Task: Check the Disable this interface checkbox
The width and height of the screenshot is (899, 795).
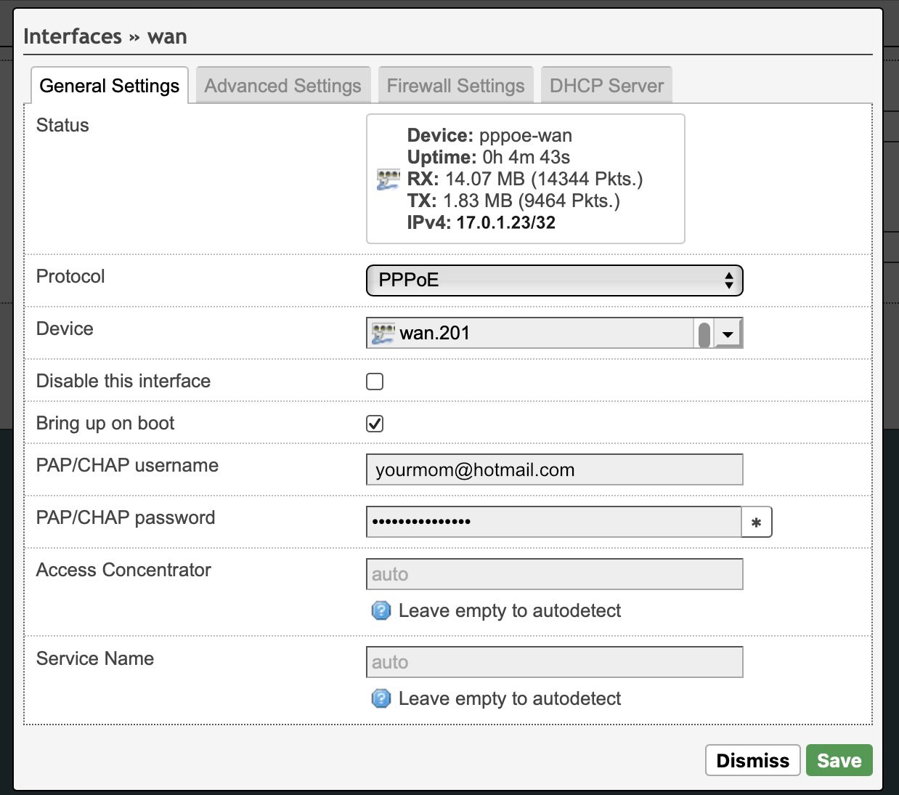Action: click(375, 382)
